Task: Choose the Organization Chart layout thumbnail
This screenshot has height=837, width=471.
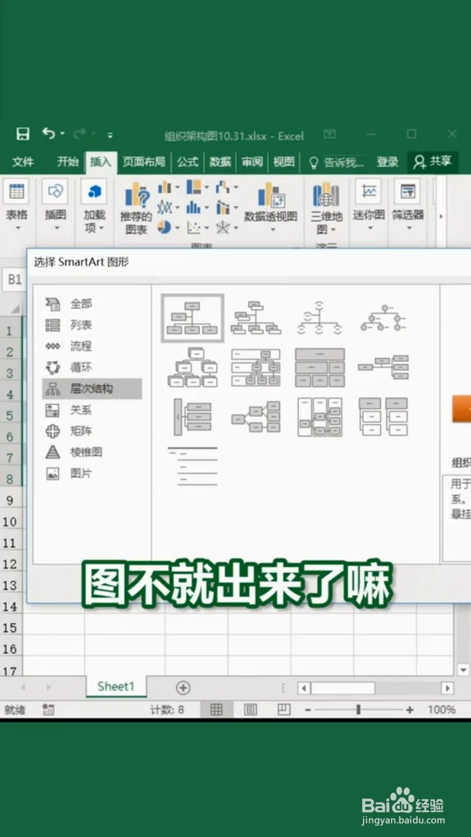Action: click(x=192, y=318)
